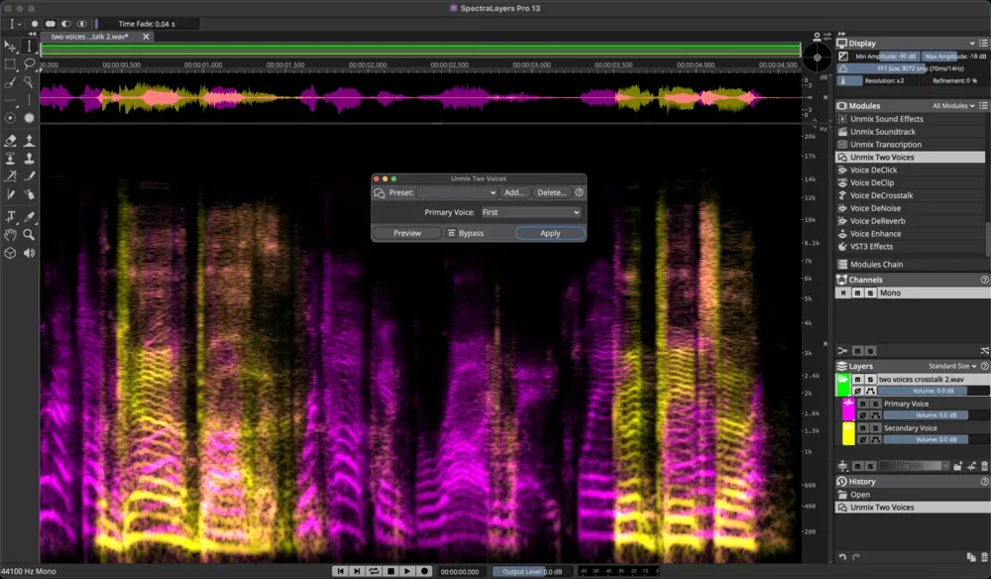Click the Delete... preset button
This screenshot has height=579, width=991.
[x=552, y=192]
